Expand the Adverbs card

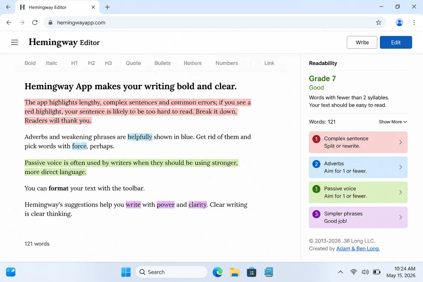click(358, 167)
